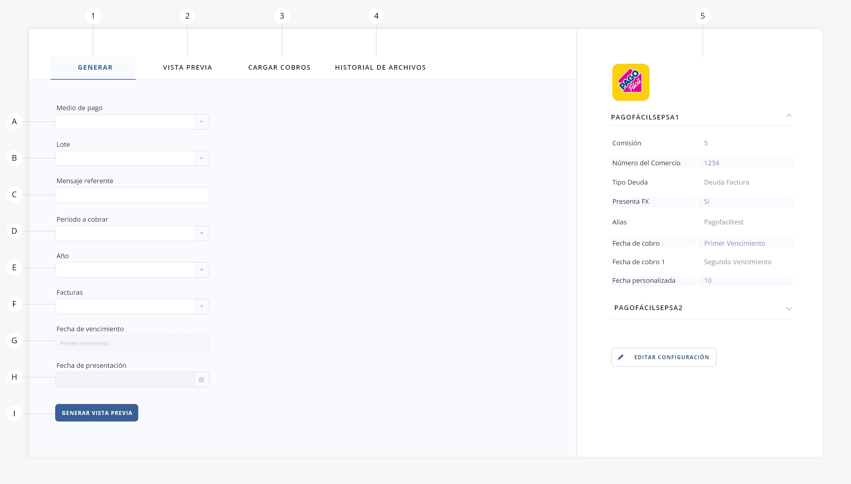Click the Facturas field label

click(x=69, y=292)
